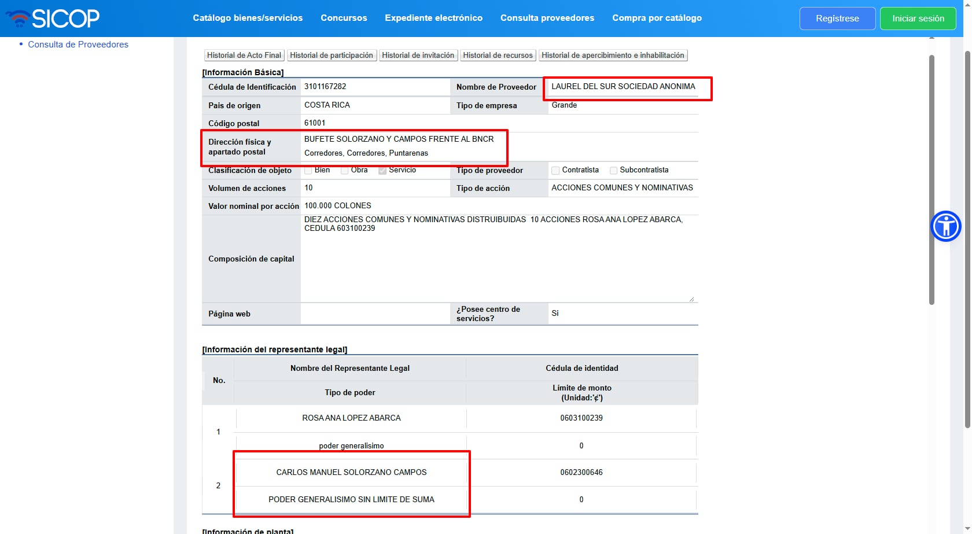Click the inner page vertical scrollbar
972x534 pixels.
click(932, 179)
